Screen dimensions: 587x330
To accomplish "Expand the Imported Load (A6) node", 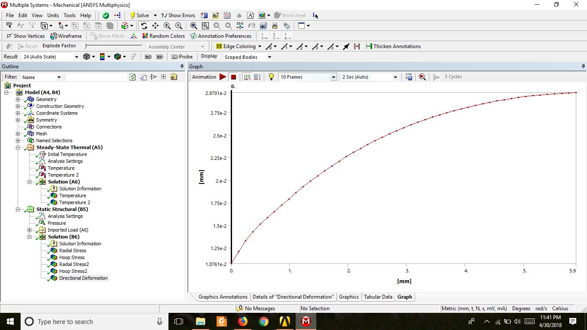I will (x=30, y=230).
